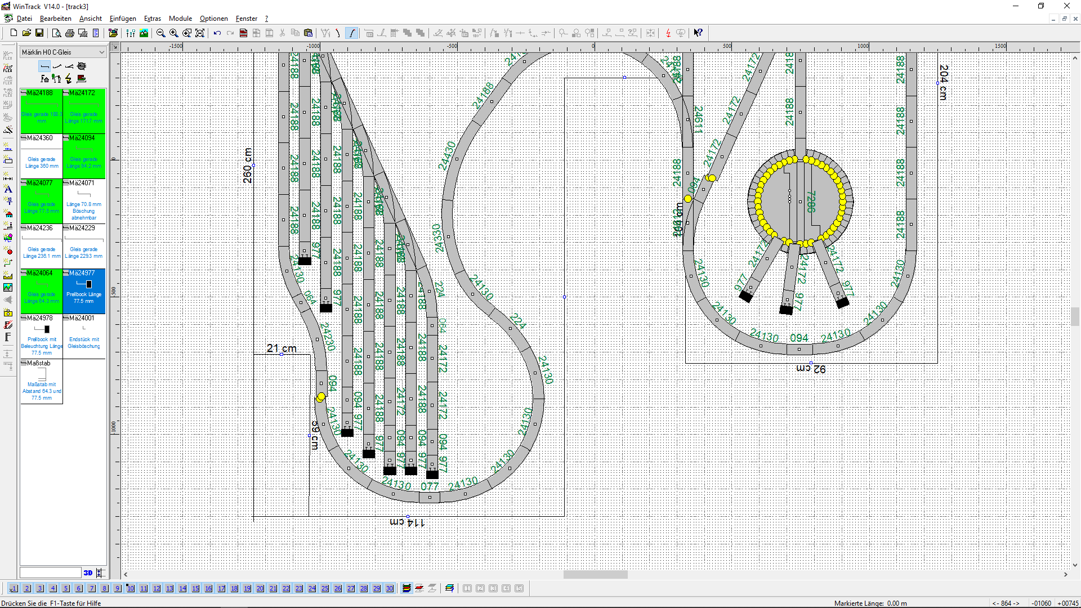Select track piece Mä24071
1081x608 pixels.
pyautogui.click(x=84, y=201)
